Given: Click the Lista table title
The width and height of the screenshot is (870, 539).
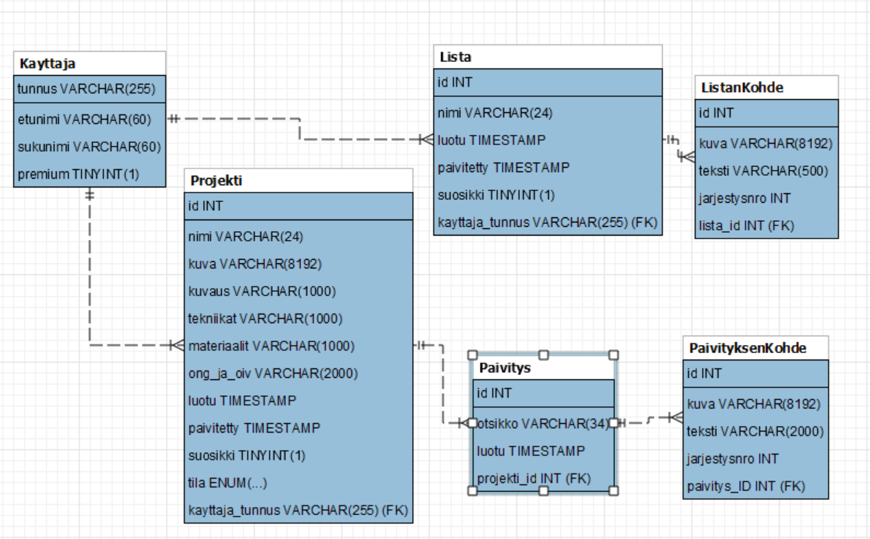Looking at the screenshot, I should tap(547, 57).
